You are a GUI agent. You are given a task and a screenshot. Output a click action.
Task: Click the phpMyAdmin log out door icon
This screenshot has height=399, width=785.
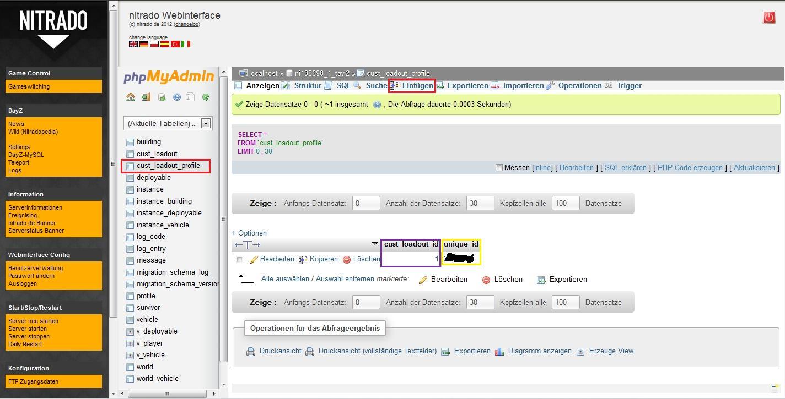(x=146, y=97)
